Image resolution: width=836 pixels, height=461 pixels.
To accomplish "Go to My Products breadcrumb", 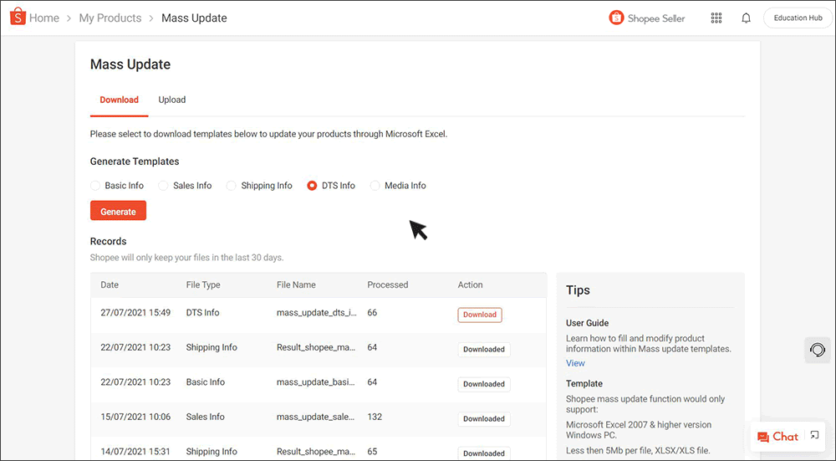I will (110, 18).
